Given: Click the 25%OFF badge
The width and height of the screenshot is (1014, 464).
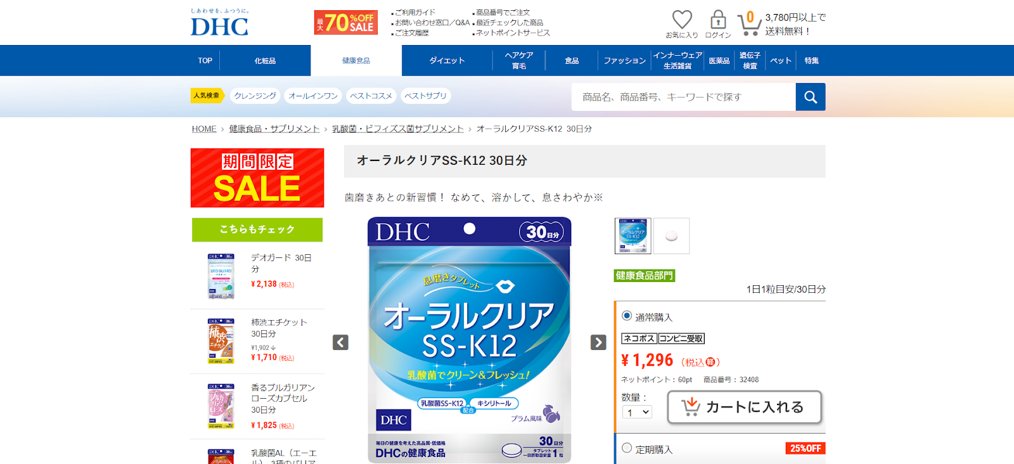Looking at the screenshot, I should point(805,448).
